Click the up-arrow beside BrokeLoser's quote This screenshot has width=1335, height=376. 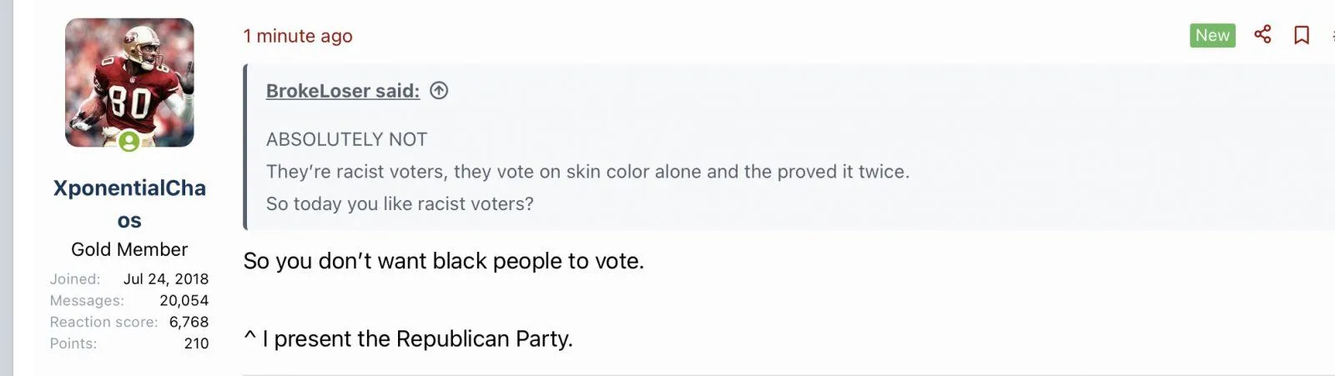439,91
